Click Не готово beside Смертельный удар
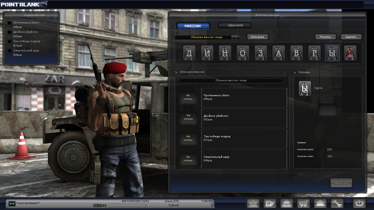This screenshot has height=210, width=374. coord(188,159)
